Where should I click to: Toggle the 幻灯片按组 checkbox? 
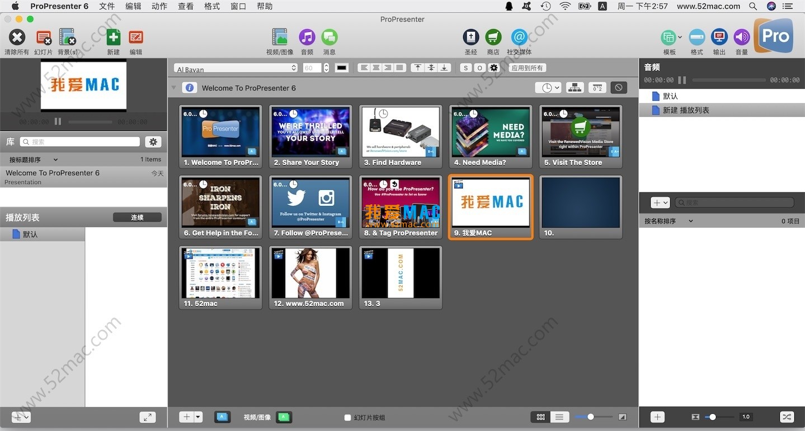[347, 418]
